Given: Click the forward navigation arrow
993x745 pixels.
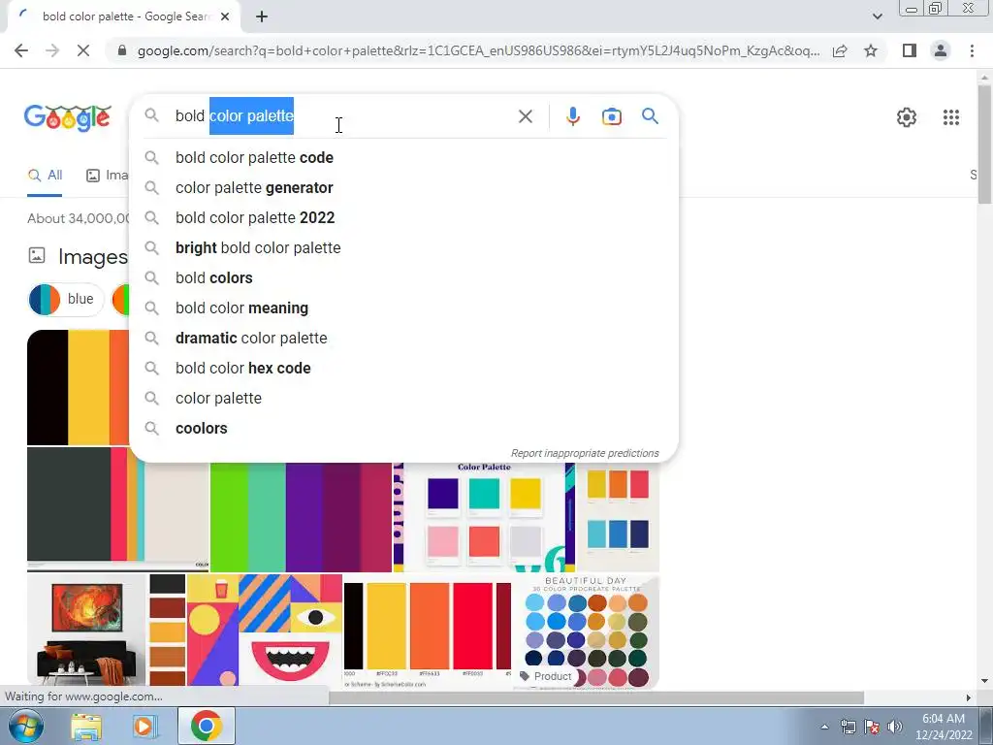Looking at the screenshot, I should 52,50.
